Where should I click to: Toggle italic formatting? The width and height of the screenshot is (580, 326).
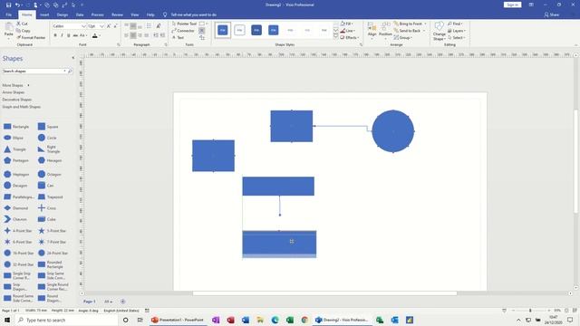click(x=62, y=35)
